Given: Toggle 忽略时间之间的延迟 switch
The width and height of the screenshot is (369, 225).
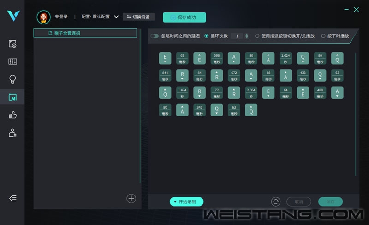Looking at the screenshot, I should (x=155, y=36).
